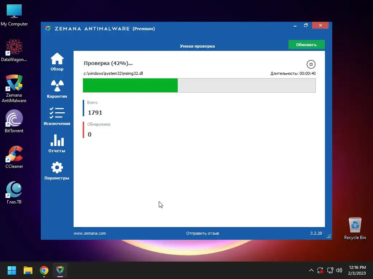Click the green Обновить button

[x=306, y=45]
